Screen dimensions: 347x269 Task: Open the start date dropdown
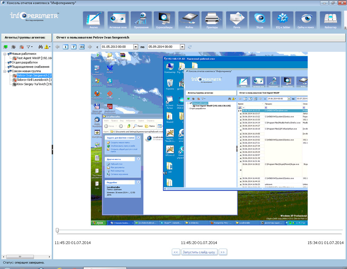(136, 47)
